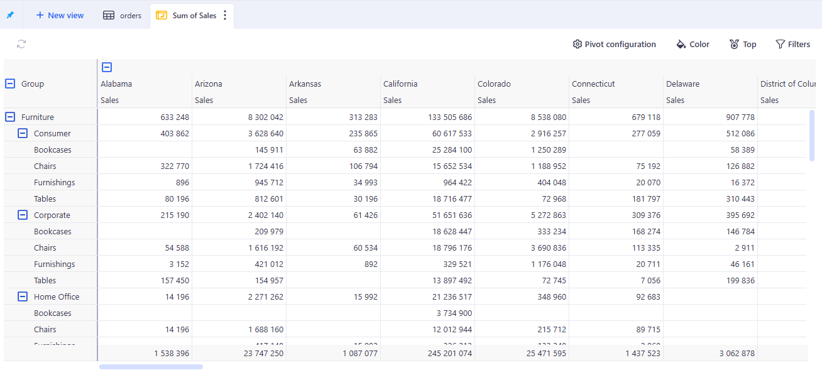Collapse all column groups above Alabama
822x375 pixels.
click(x=107, y=67)
